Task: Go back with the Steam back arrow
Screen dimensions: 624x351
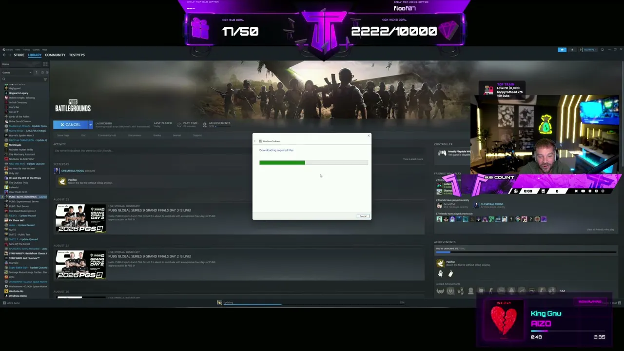Action: coord(4,55)
